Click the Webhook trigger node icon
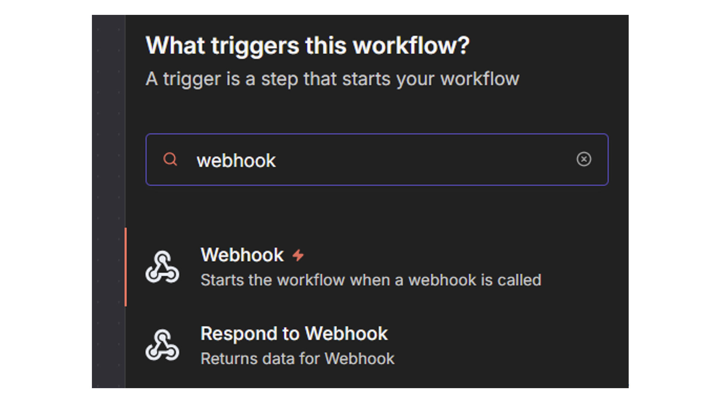The height and width of the screenshot is (404, 721). pyautogui.click(x=162, y=267)
